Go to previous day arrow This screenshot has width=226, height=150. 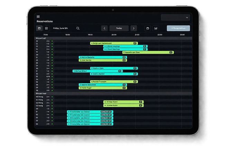click(104, 28)
